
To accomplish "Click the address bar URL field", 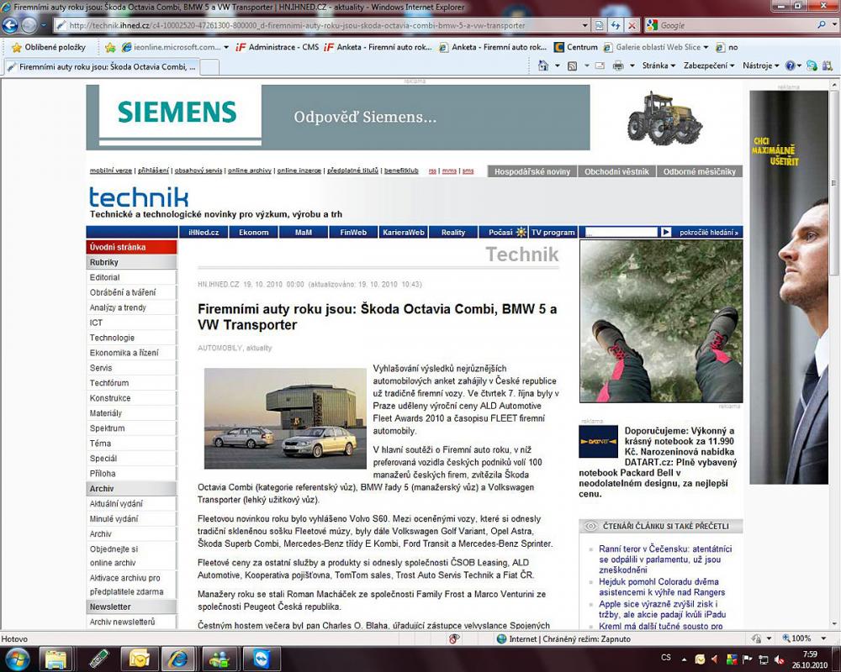I will tap(319, 25).
